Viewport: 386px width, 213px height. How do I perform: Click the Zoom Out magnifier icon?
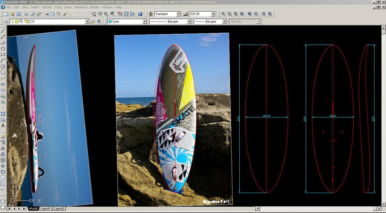point(256,14)
